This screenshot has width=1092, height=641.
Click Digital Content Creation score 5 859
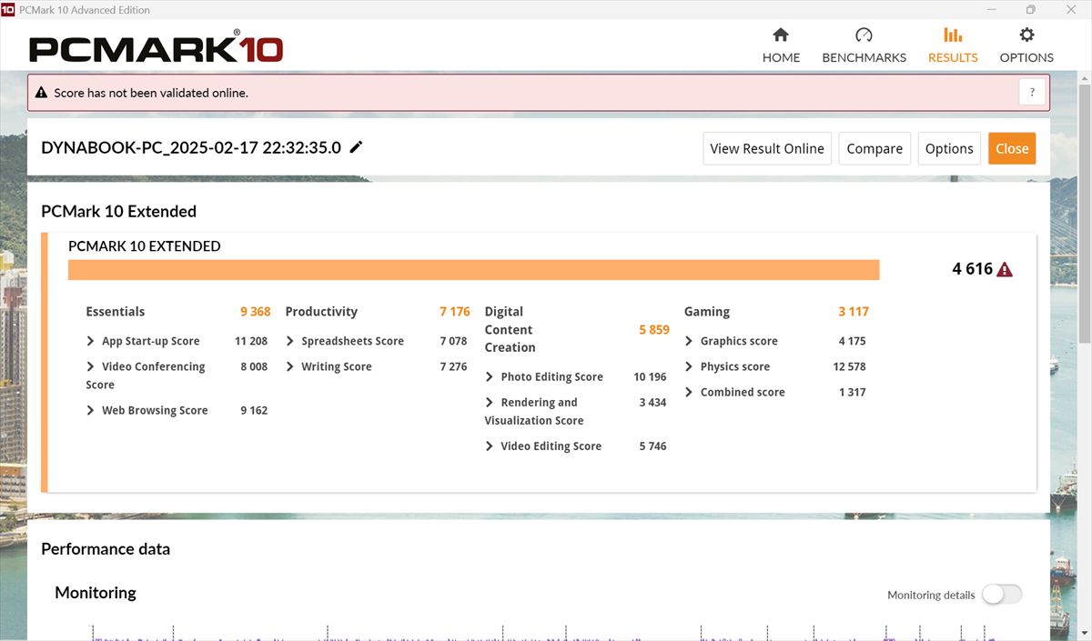(x=654, y=329)
